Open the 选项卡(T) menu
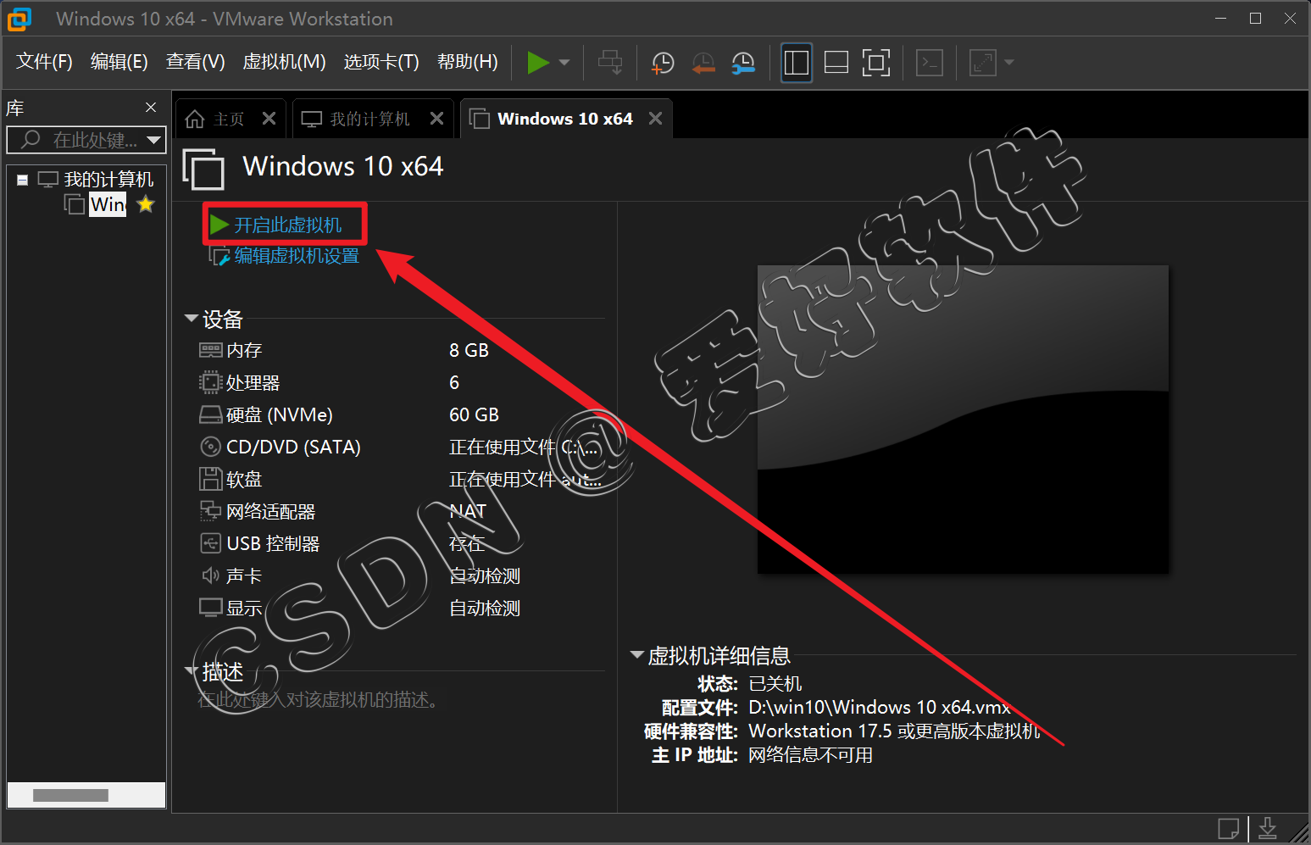This screenshot has height=845, width=1311. point(381,62)
